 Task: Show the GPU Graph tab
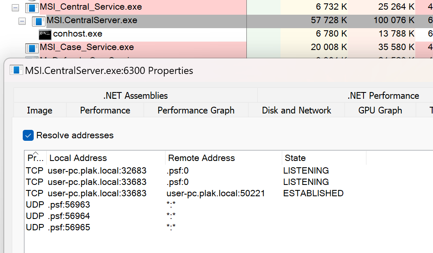pyautogui.click(x=380, y=110)
